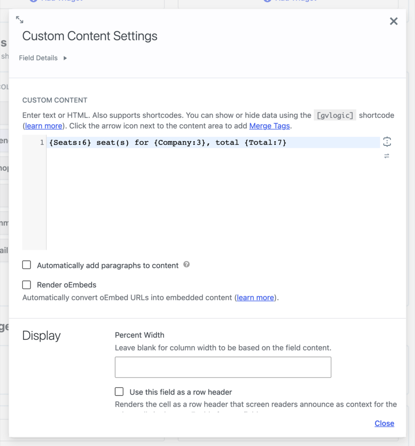
Task: Click the Percent Width label
Action: point(139,335)
